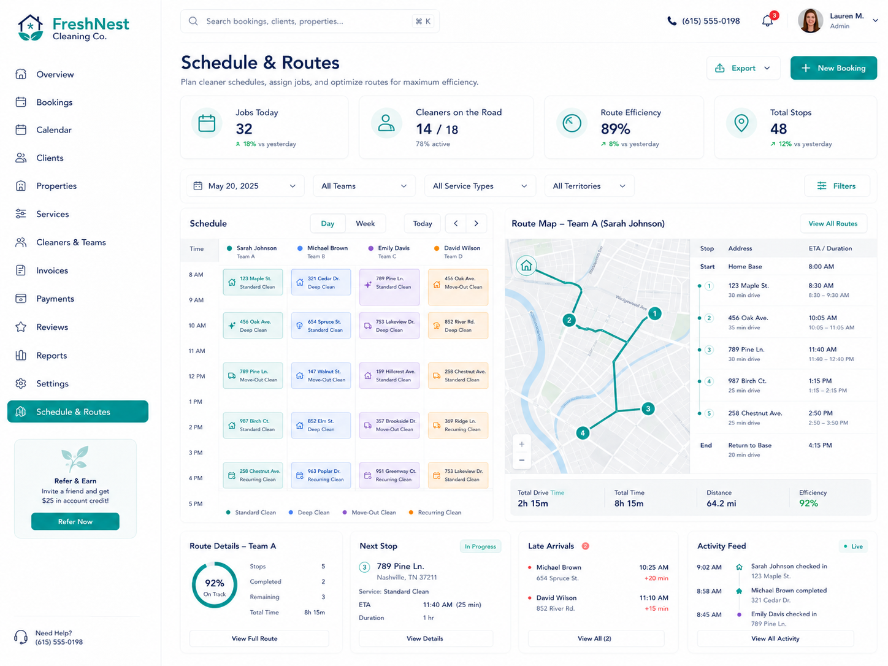The height and width of the screenshot is (666, 888).
Task: Click map stop marker number 3
Action: click(648, 408)
